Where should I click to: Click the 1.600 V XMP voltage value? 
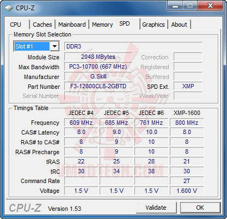coord(187,191)
